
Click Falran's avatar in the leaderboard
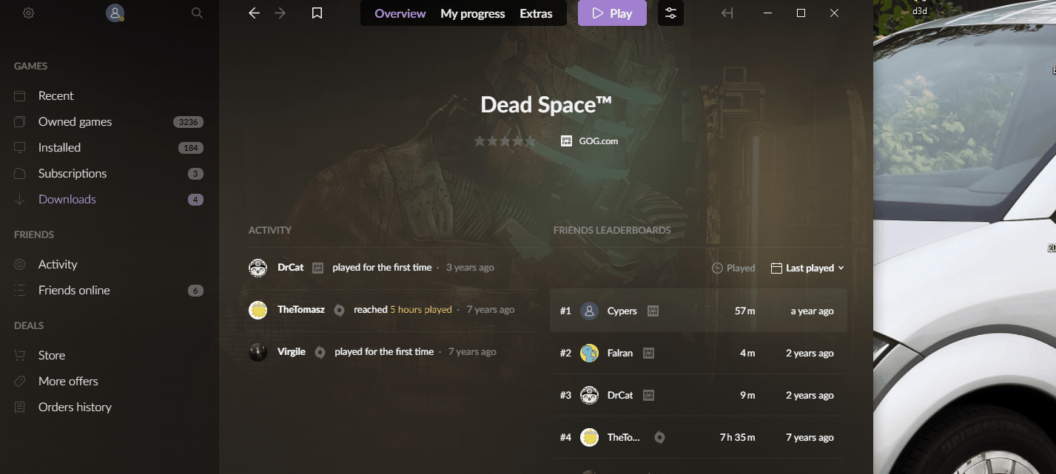589,353
